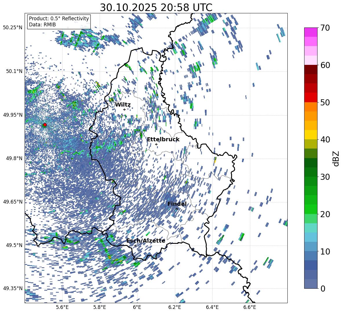The width and height of the screenshot is (343, 313).
Task: Click the 6°E longitude label
Action: click(x=137, y=307)
